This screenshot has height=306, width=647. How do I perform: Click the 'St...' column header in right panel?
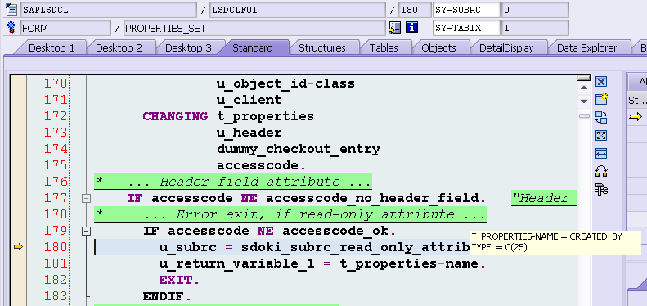point(636,101)
